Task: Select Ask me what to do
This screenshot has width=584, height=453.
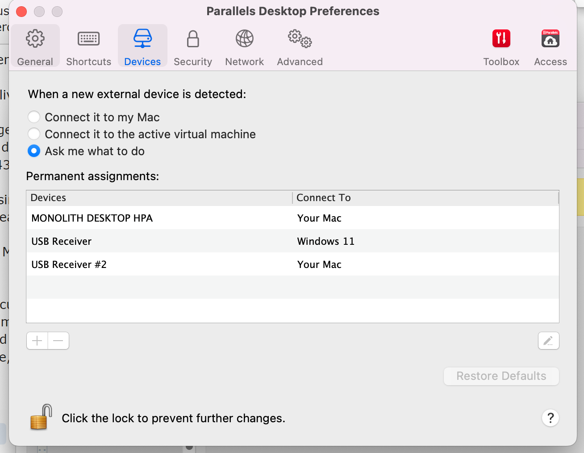Action: click(x=34, y=151)
